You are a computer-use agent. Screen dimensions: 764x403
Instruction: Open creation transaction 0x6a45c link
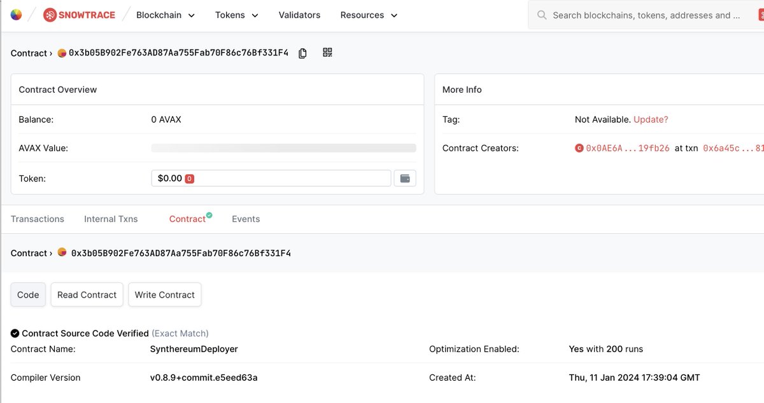[733, 148]
